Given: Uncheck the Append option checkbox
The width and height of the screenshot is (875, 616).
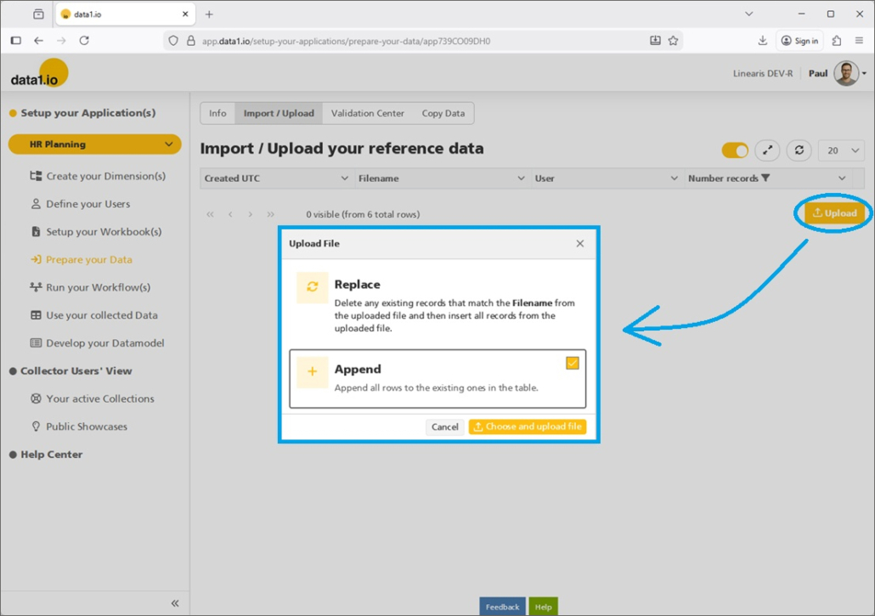Looking at the screenshot, I should [x=573, y=363].
